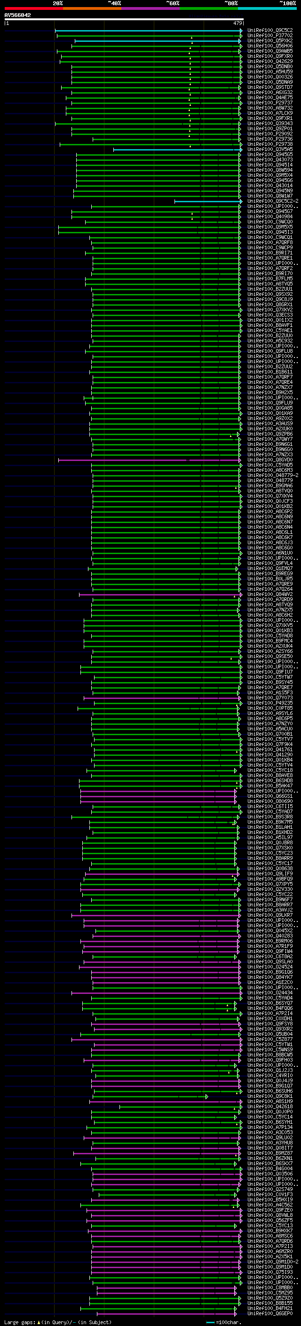This screenshot has width=301, height=1326.
Task: Select hit label UniRef100_P29736
Action: (x=270, y=139)
